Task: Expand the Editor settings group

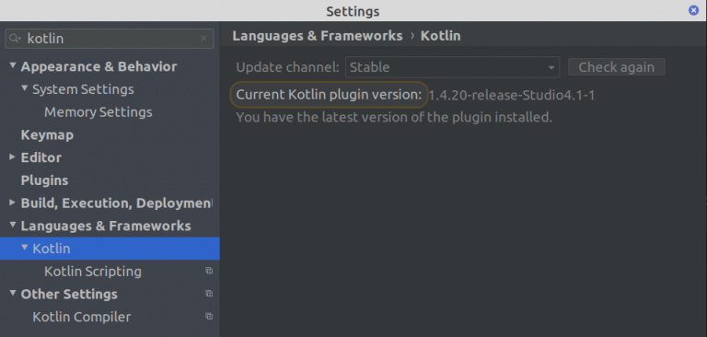Action: 13,157
